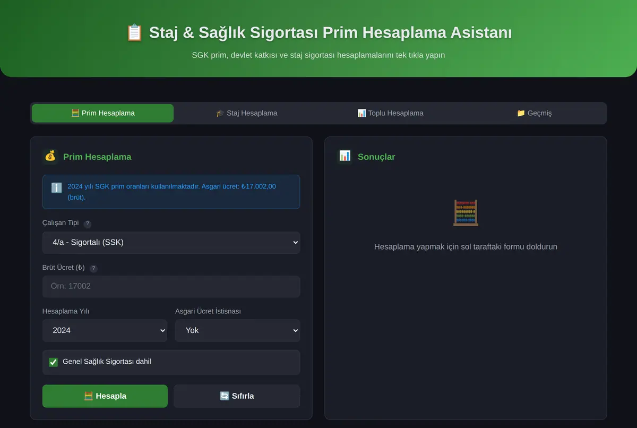
Task: Click the Genel Sağlık Sigortası dahil label
Action: (107, 362)
